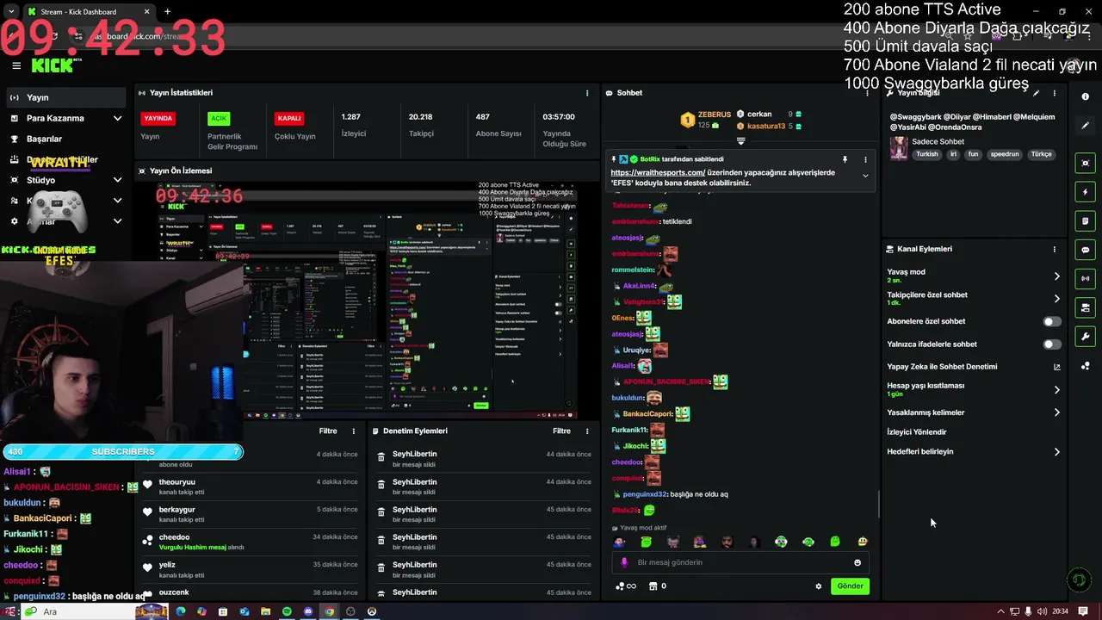Expand the Para Kazanma sidebar section

click(x=65, y=118)
